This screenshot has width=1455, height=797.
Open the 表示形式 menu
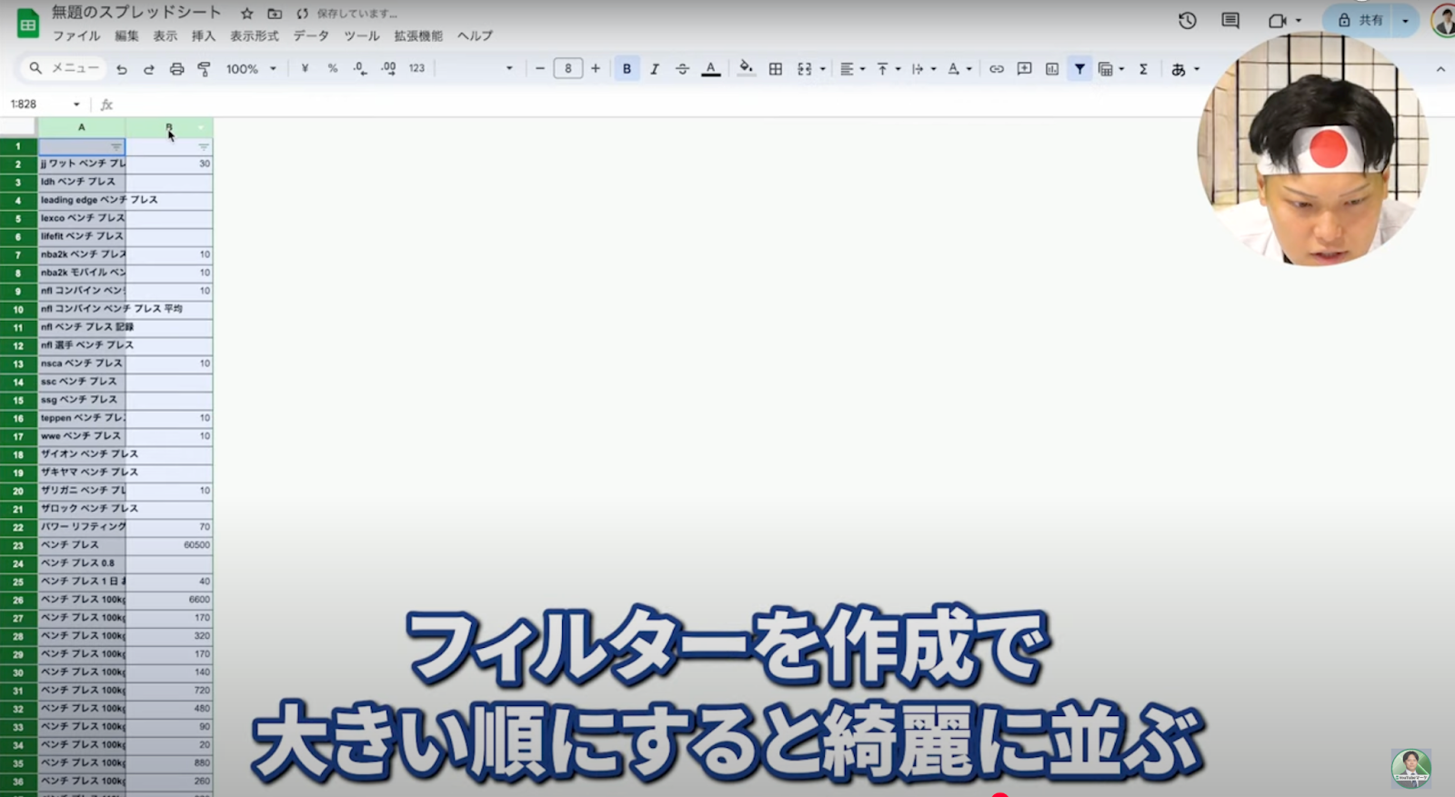254,36
